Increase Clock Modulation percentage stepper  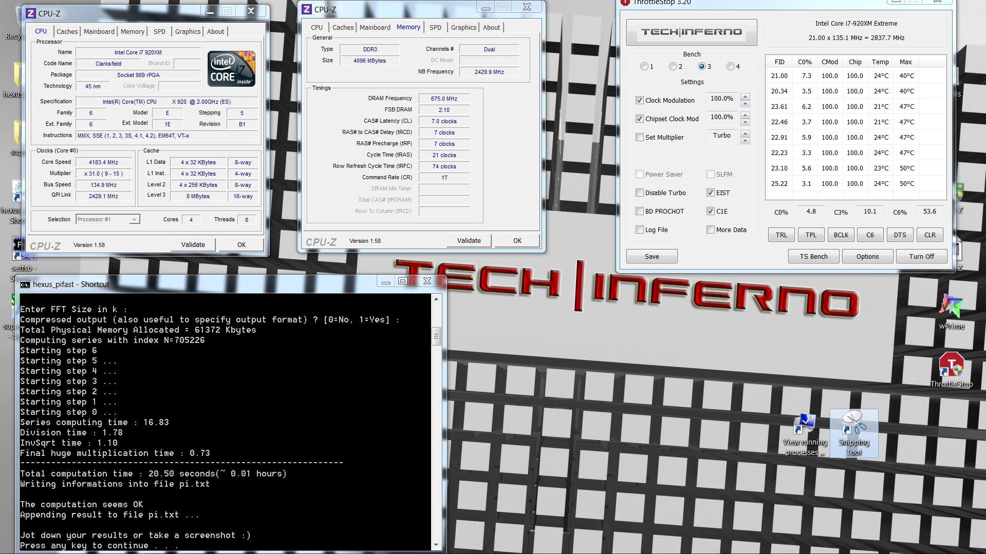point(745,97)
